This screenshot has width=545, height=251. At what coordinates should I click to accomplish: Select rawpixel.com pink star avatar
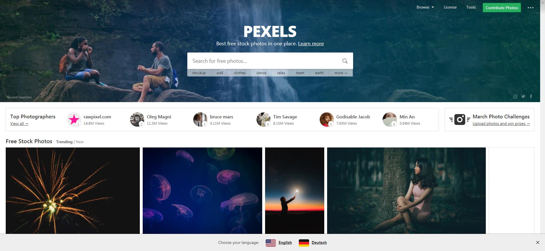pos(74,119)
